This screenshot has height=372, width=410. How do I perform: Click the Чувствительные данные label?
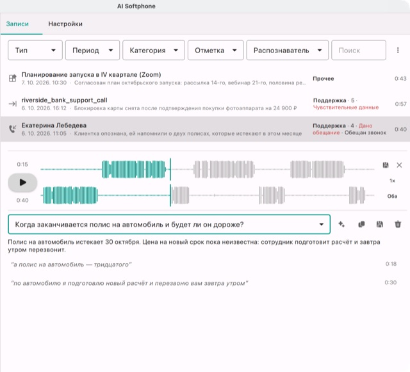click(346, 108)
